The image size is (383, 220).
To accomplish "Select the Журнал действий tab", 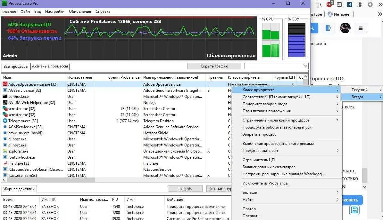I will pos(19,189).
